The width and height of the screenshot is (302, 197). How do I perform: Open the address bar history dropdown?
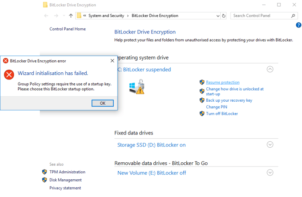(x=218, y=16)
